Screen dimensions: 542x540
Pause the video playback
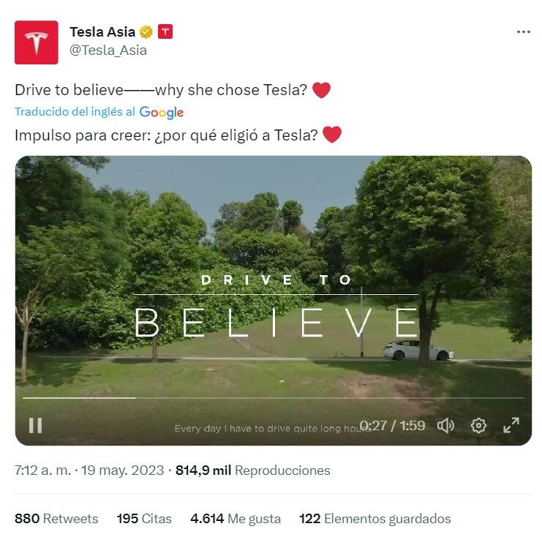[x=35, y=425]
